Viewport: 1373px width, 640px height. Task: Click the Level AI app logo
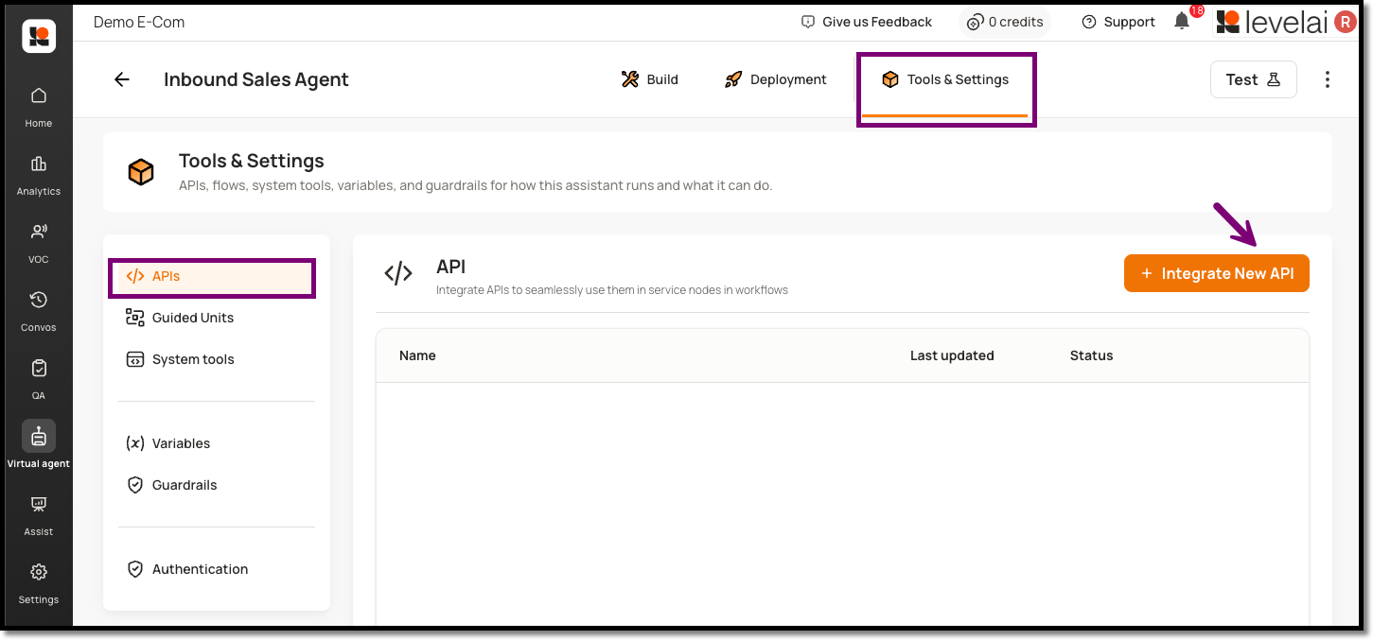[x=39, y=36]
